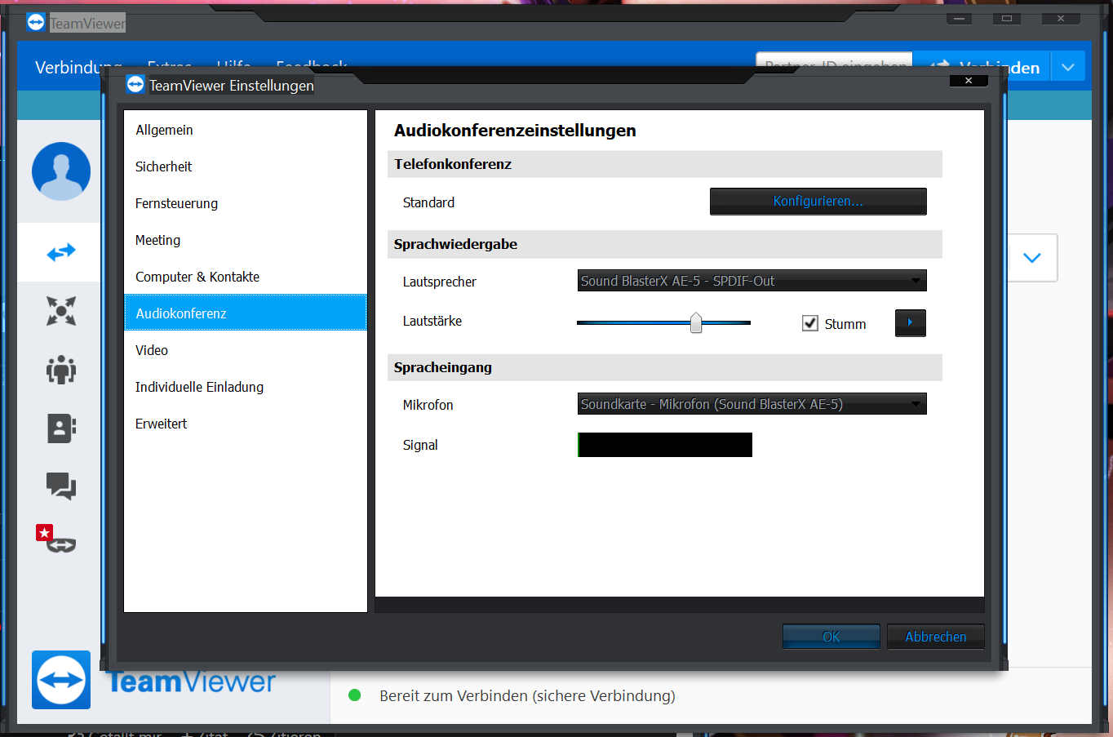Adjust the Lautstärke volume slider handle

[696, 323]
